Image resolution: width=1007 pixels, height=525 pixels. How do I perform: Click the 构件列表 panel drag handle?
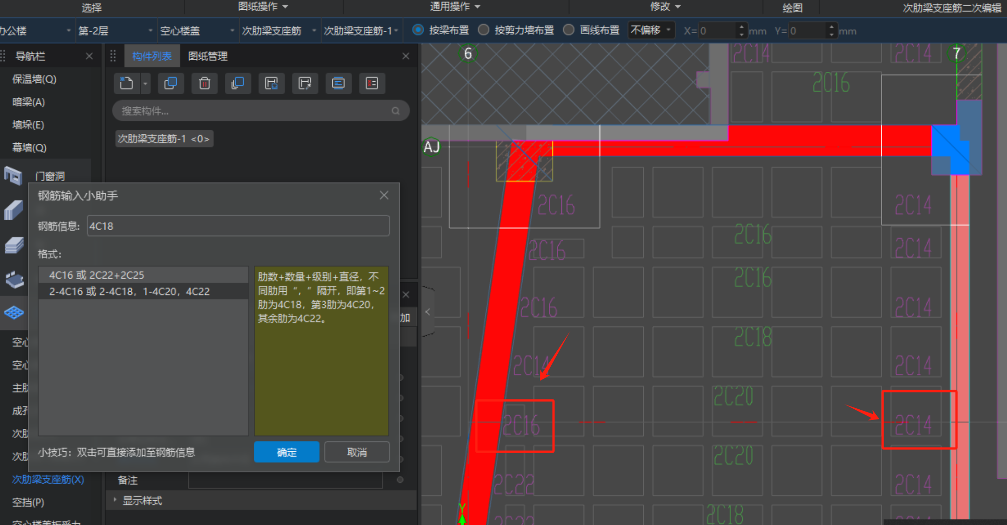pos(113,56)
